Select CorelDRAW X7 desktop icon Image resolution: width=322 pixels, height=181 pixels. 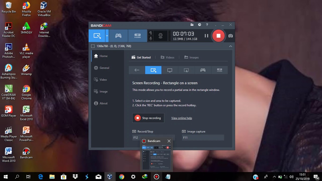point(9,93)
